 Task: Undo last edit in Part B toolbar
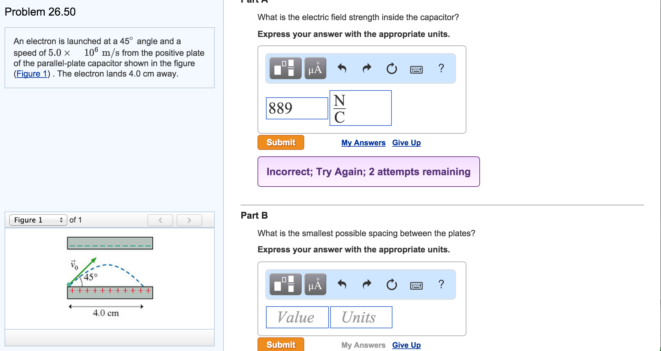coord(342,284)
